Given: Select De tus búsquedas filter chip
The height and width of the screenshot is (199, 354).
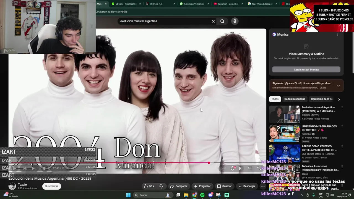Looking at the screenshot, I should 295,99.
